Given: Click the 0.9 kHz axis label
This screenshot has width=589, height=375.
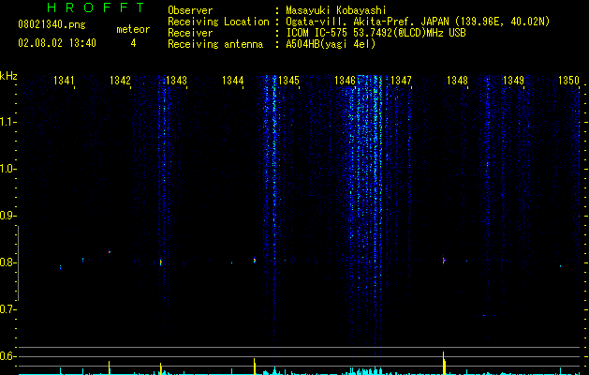Looking at the screenshot, I should [7, 216].
